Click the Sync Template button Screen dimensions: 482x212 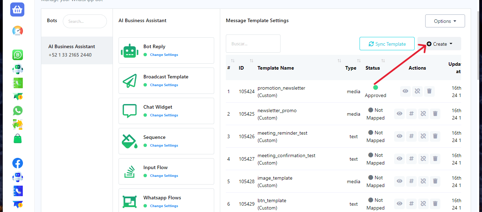387,44
